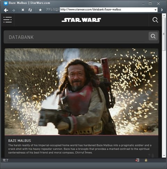Expand the toolbar overflow chevron
167x169 pixels.
point(162,10)
